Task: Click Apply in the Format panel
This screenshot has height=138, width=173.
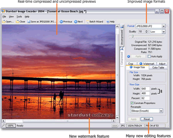Action: pyautogui.click(x=138, y=56)
